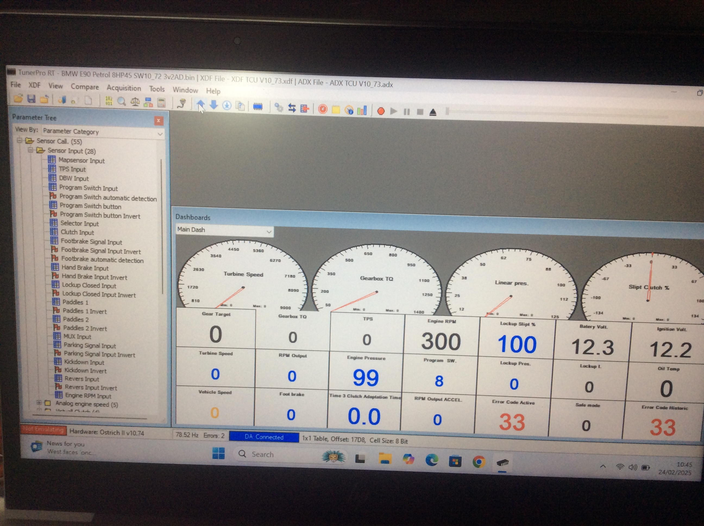Click the blue down arrow download icon

(x=214, y=105)
